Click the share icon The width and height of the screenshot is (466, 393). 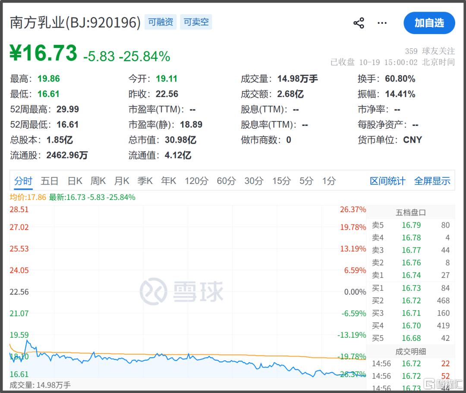tap(359, 23)
